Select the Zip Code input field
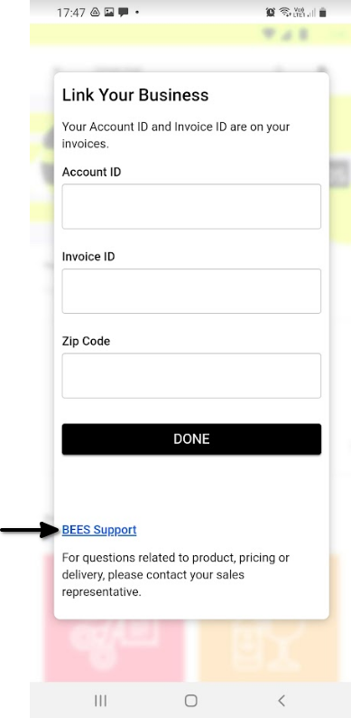 [191, 375]
